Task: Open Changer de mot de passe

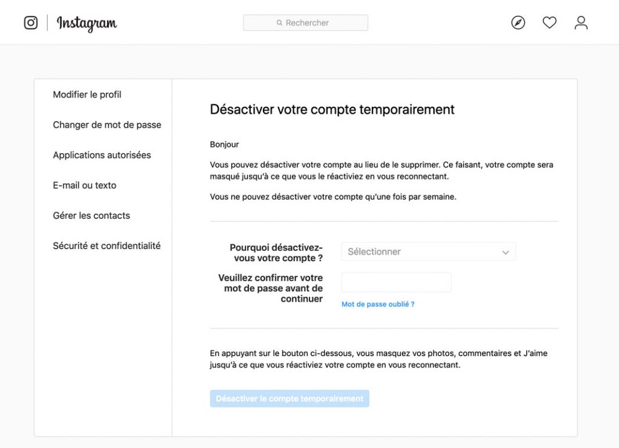Action: tap(107, 125)
